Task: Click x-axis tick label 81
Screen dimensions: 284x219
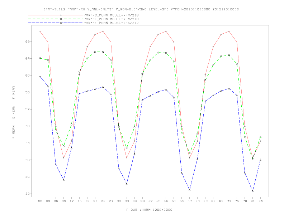Action: 253,201
